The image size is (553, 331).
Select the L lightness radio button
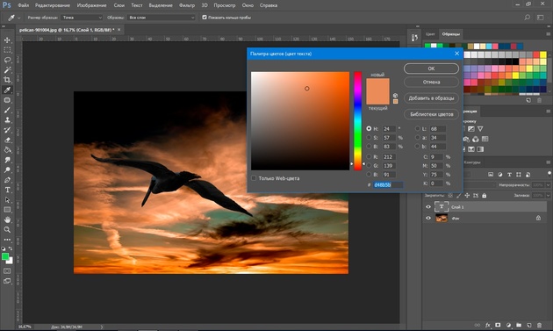[x=418, y=128]
